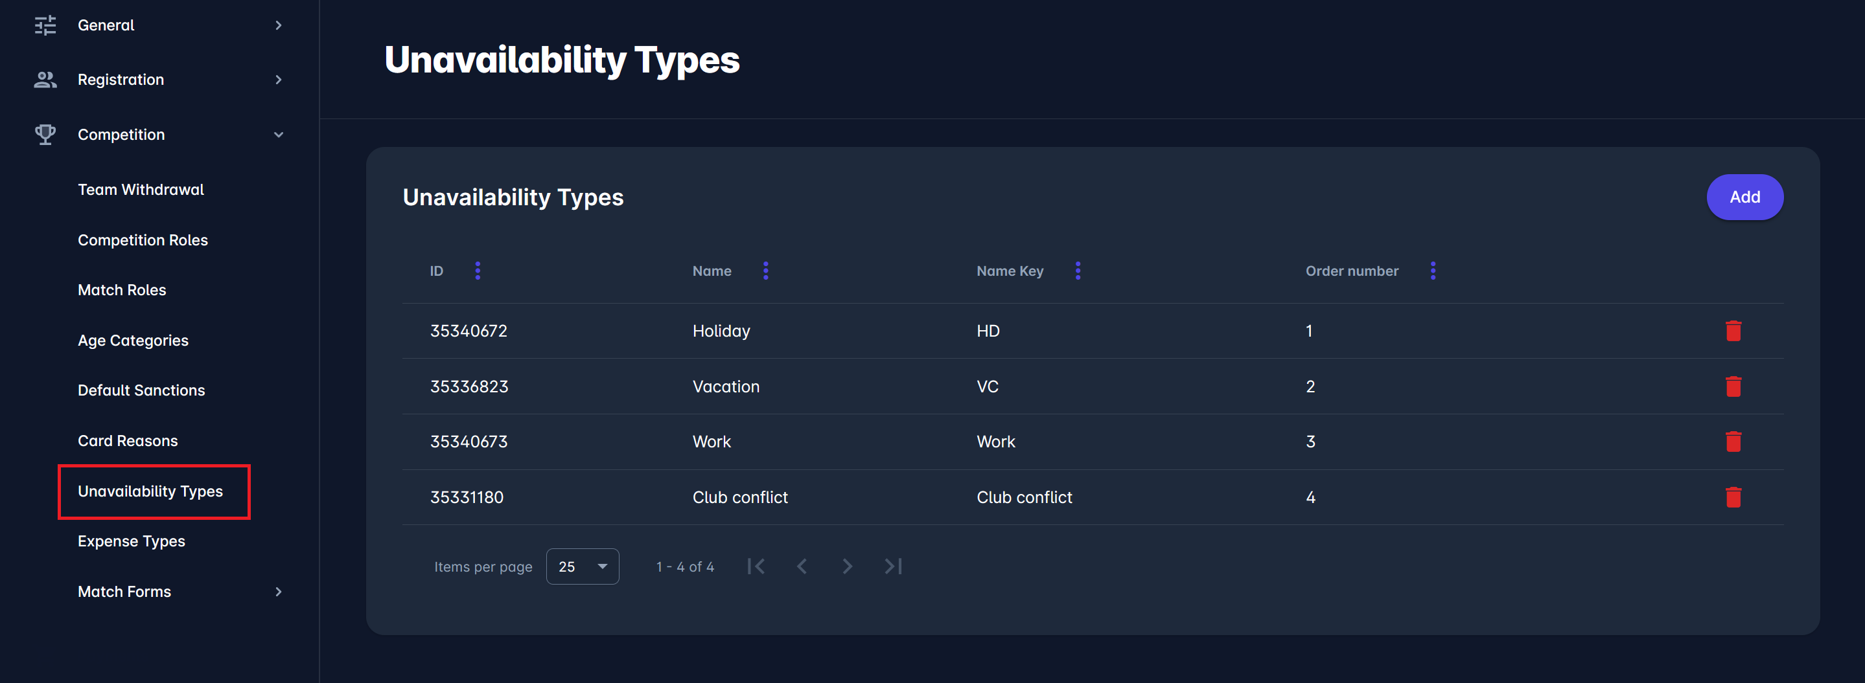1865x683 pixels.
Task: Open the items per page dropdown
Action: (582, 566)
